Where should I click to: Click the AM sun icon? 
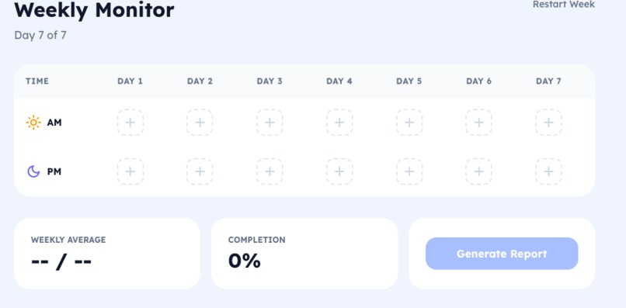click(x=33, y=123)
